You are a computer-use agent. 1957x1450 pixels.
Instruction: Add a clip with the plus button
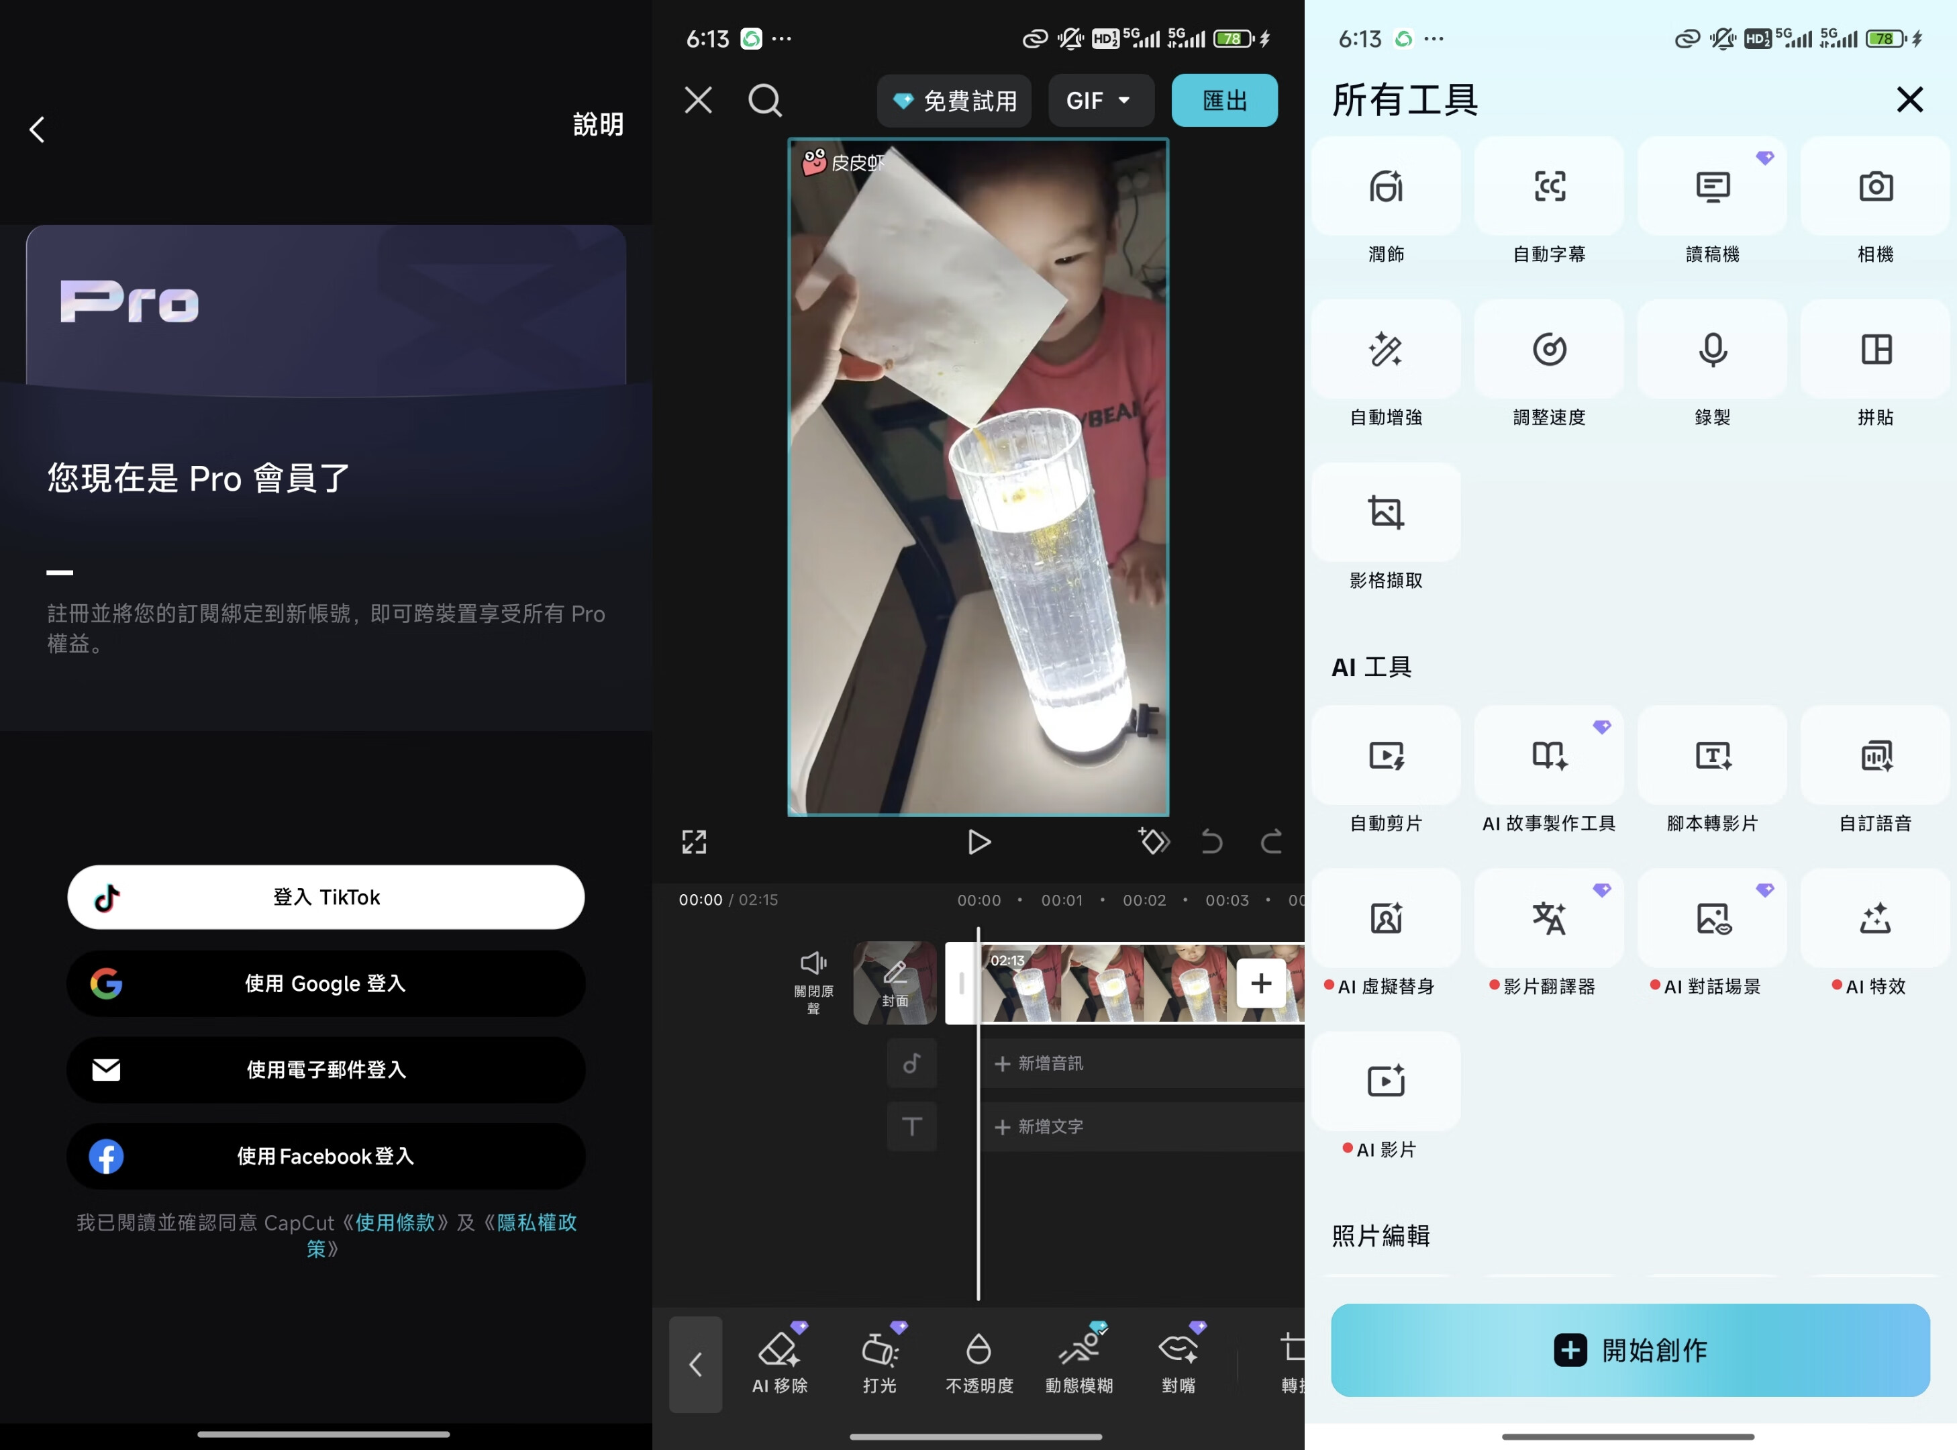pos(1261,983)
